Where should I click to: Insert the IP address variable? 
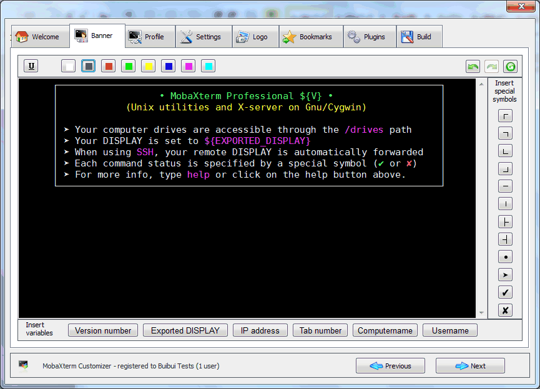[260, 330]
